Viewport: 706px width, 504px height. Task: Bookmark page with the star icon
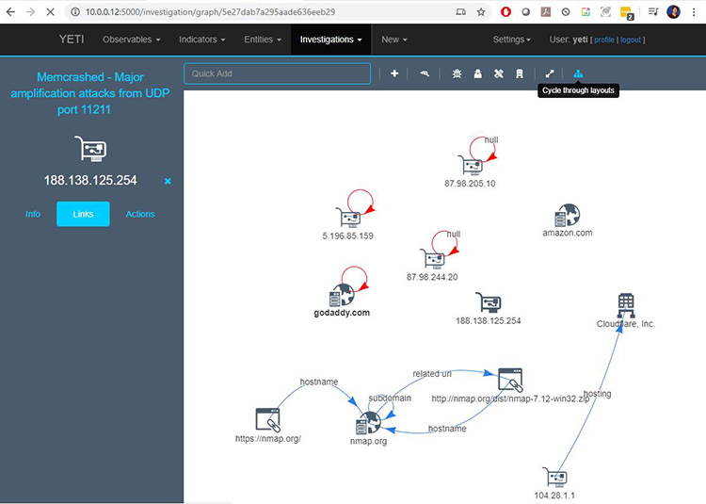(481, 11)
